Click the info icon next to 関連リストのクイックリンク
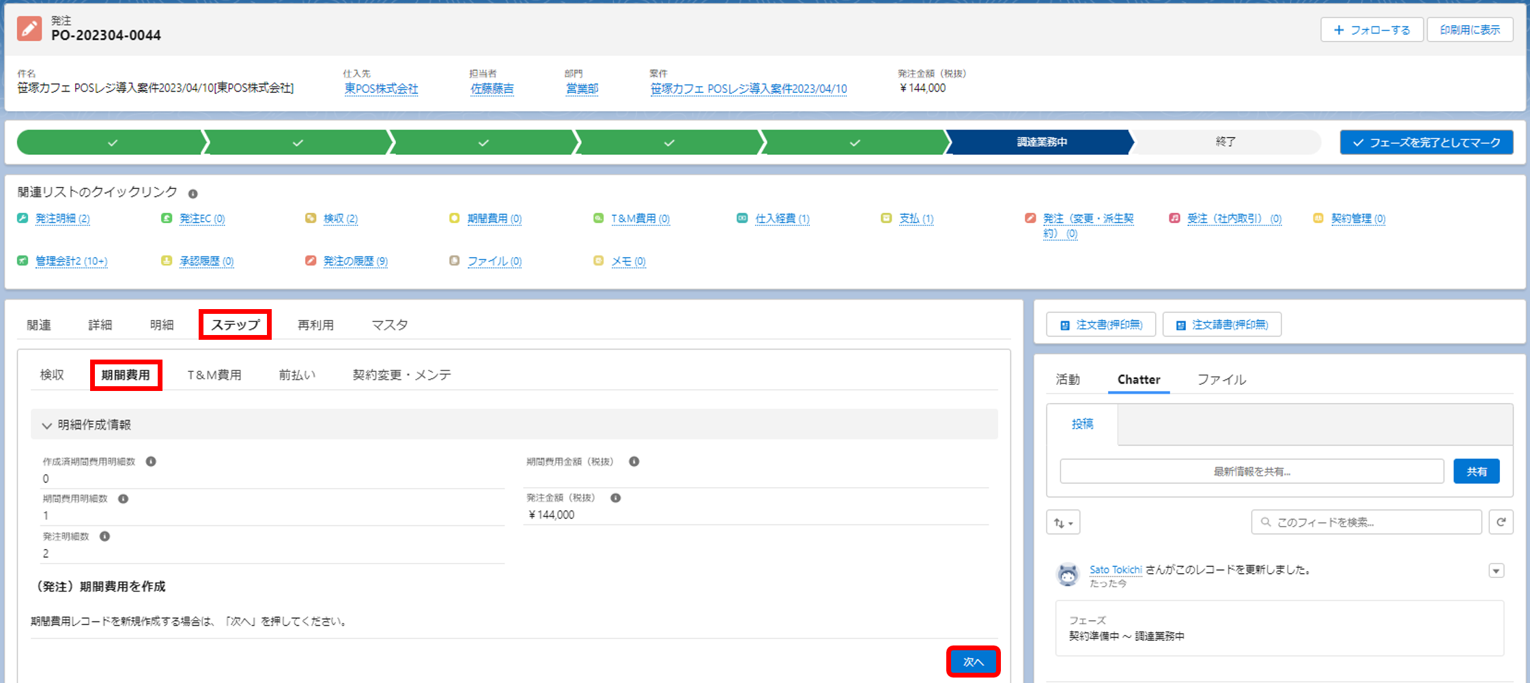The height and width of the screenshot is (683, 1530). tap(193, 194)
